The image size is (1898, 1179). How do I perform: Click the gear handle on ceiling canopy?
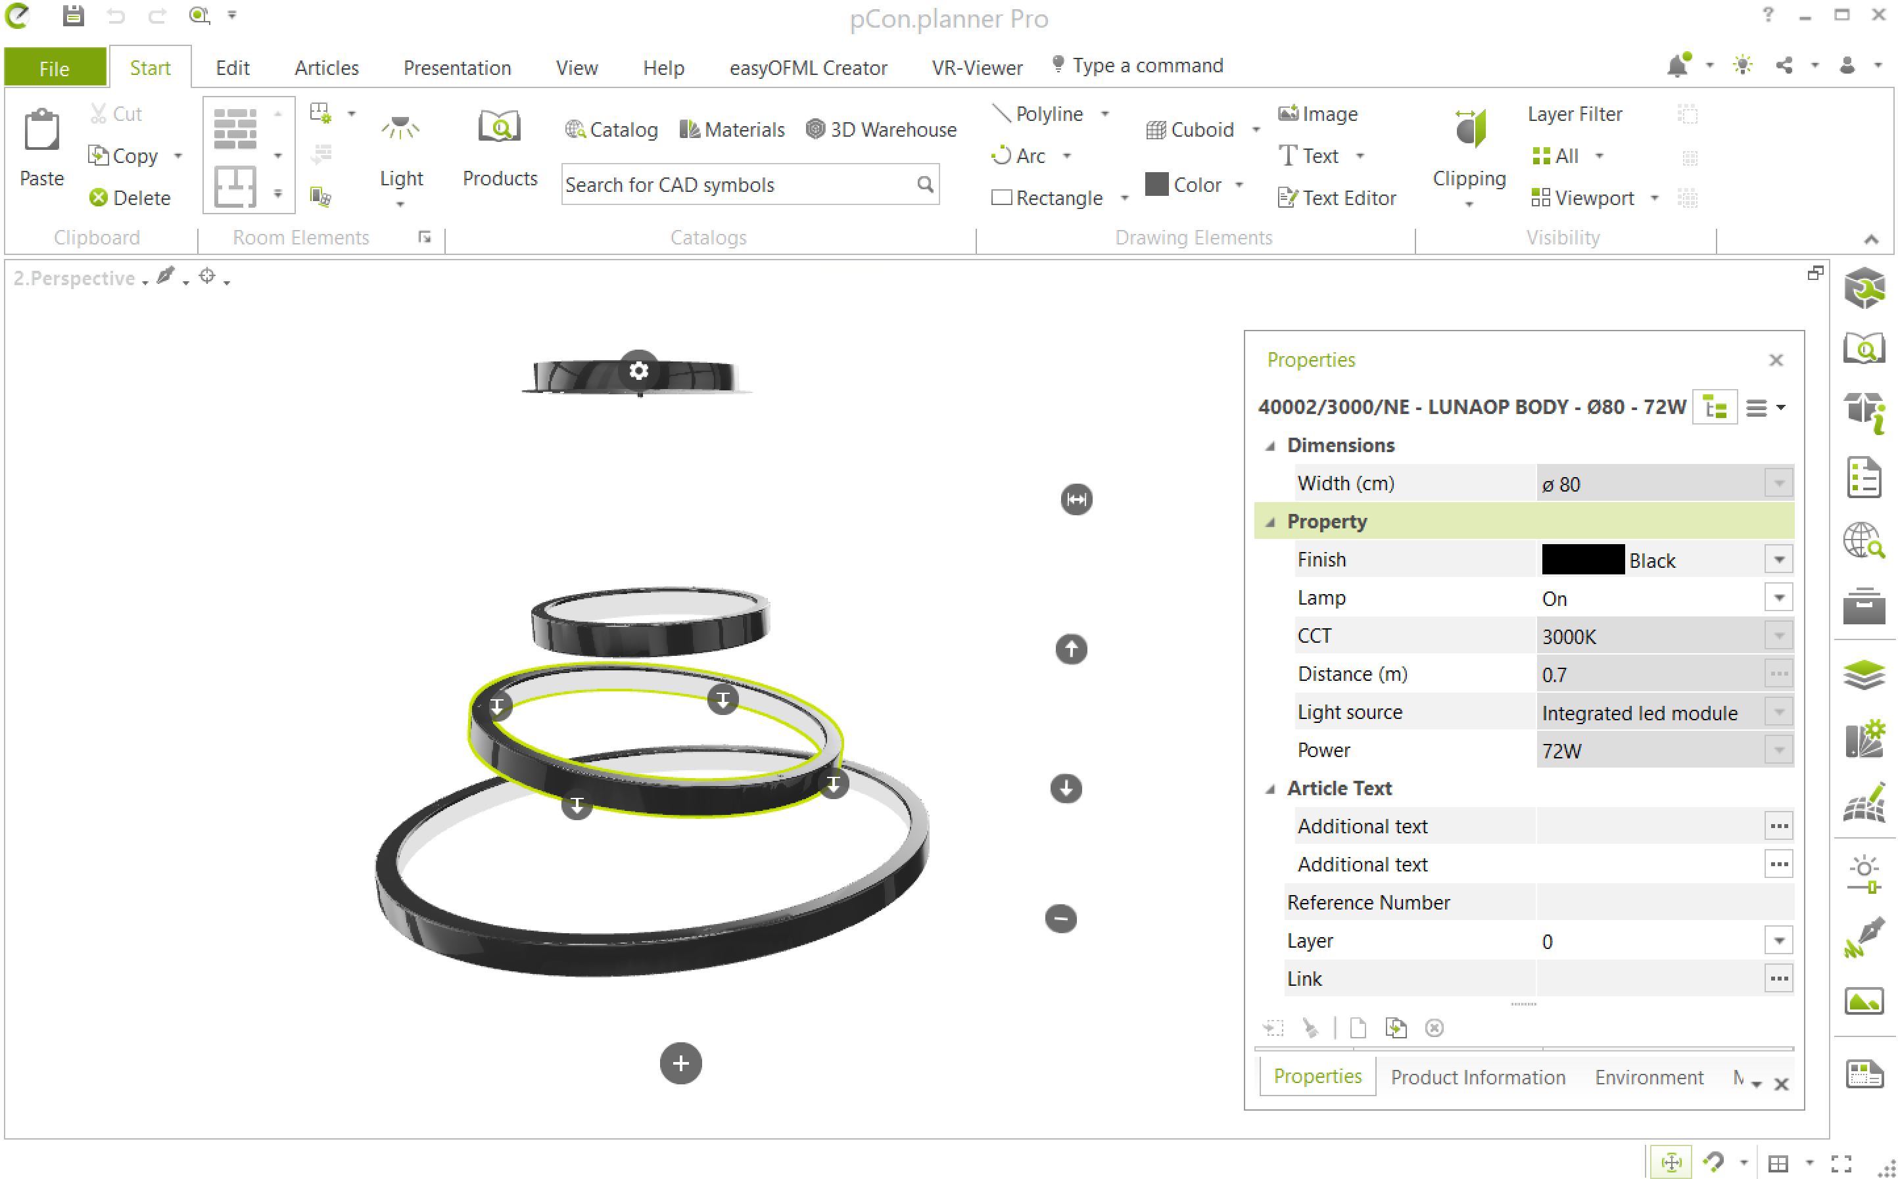point(638,371)
